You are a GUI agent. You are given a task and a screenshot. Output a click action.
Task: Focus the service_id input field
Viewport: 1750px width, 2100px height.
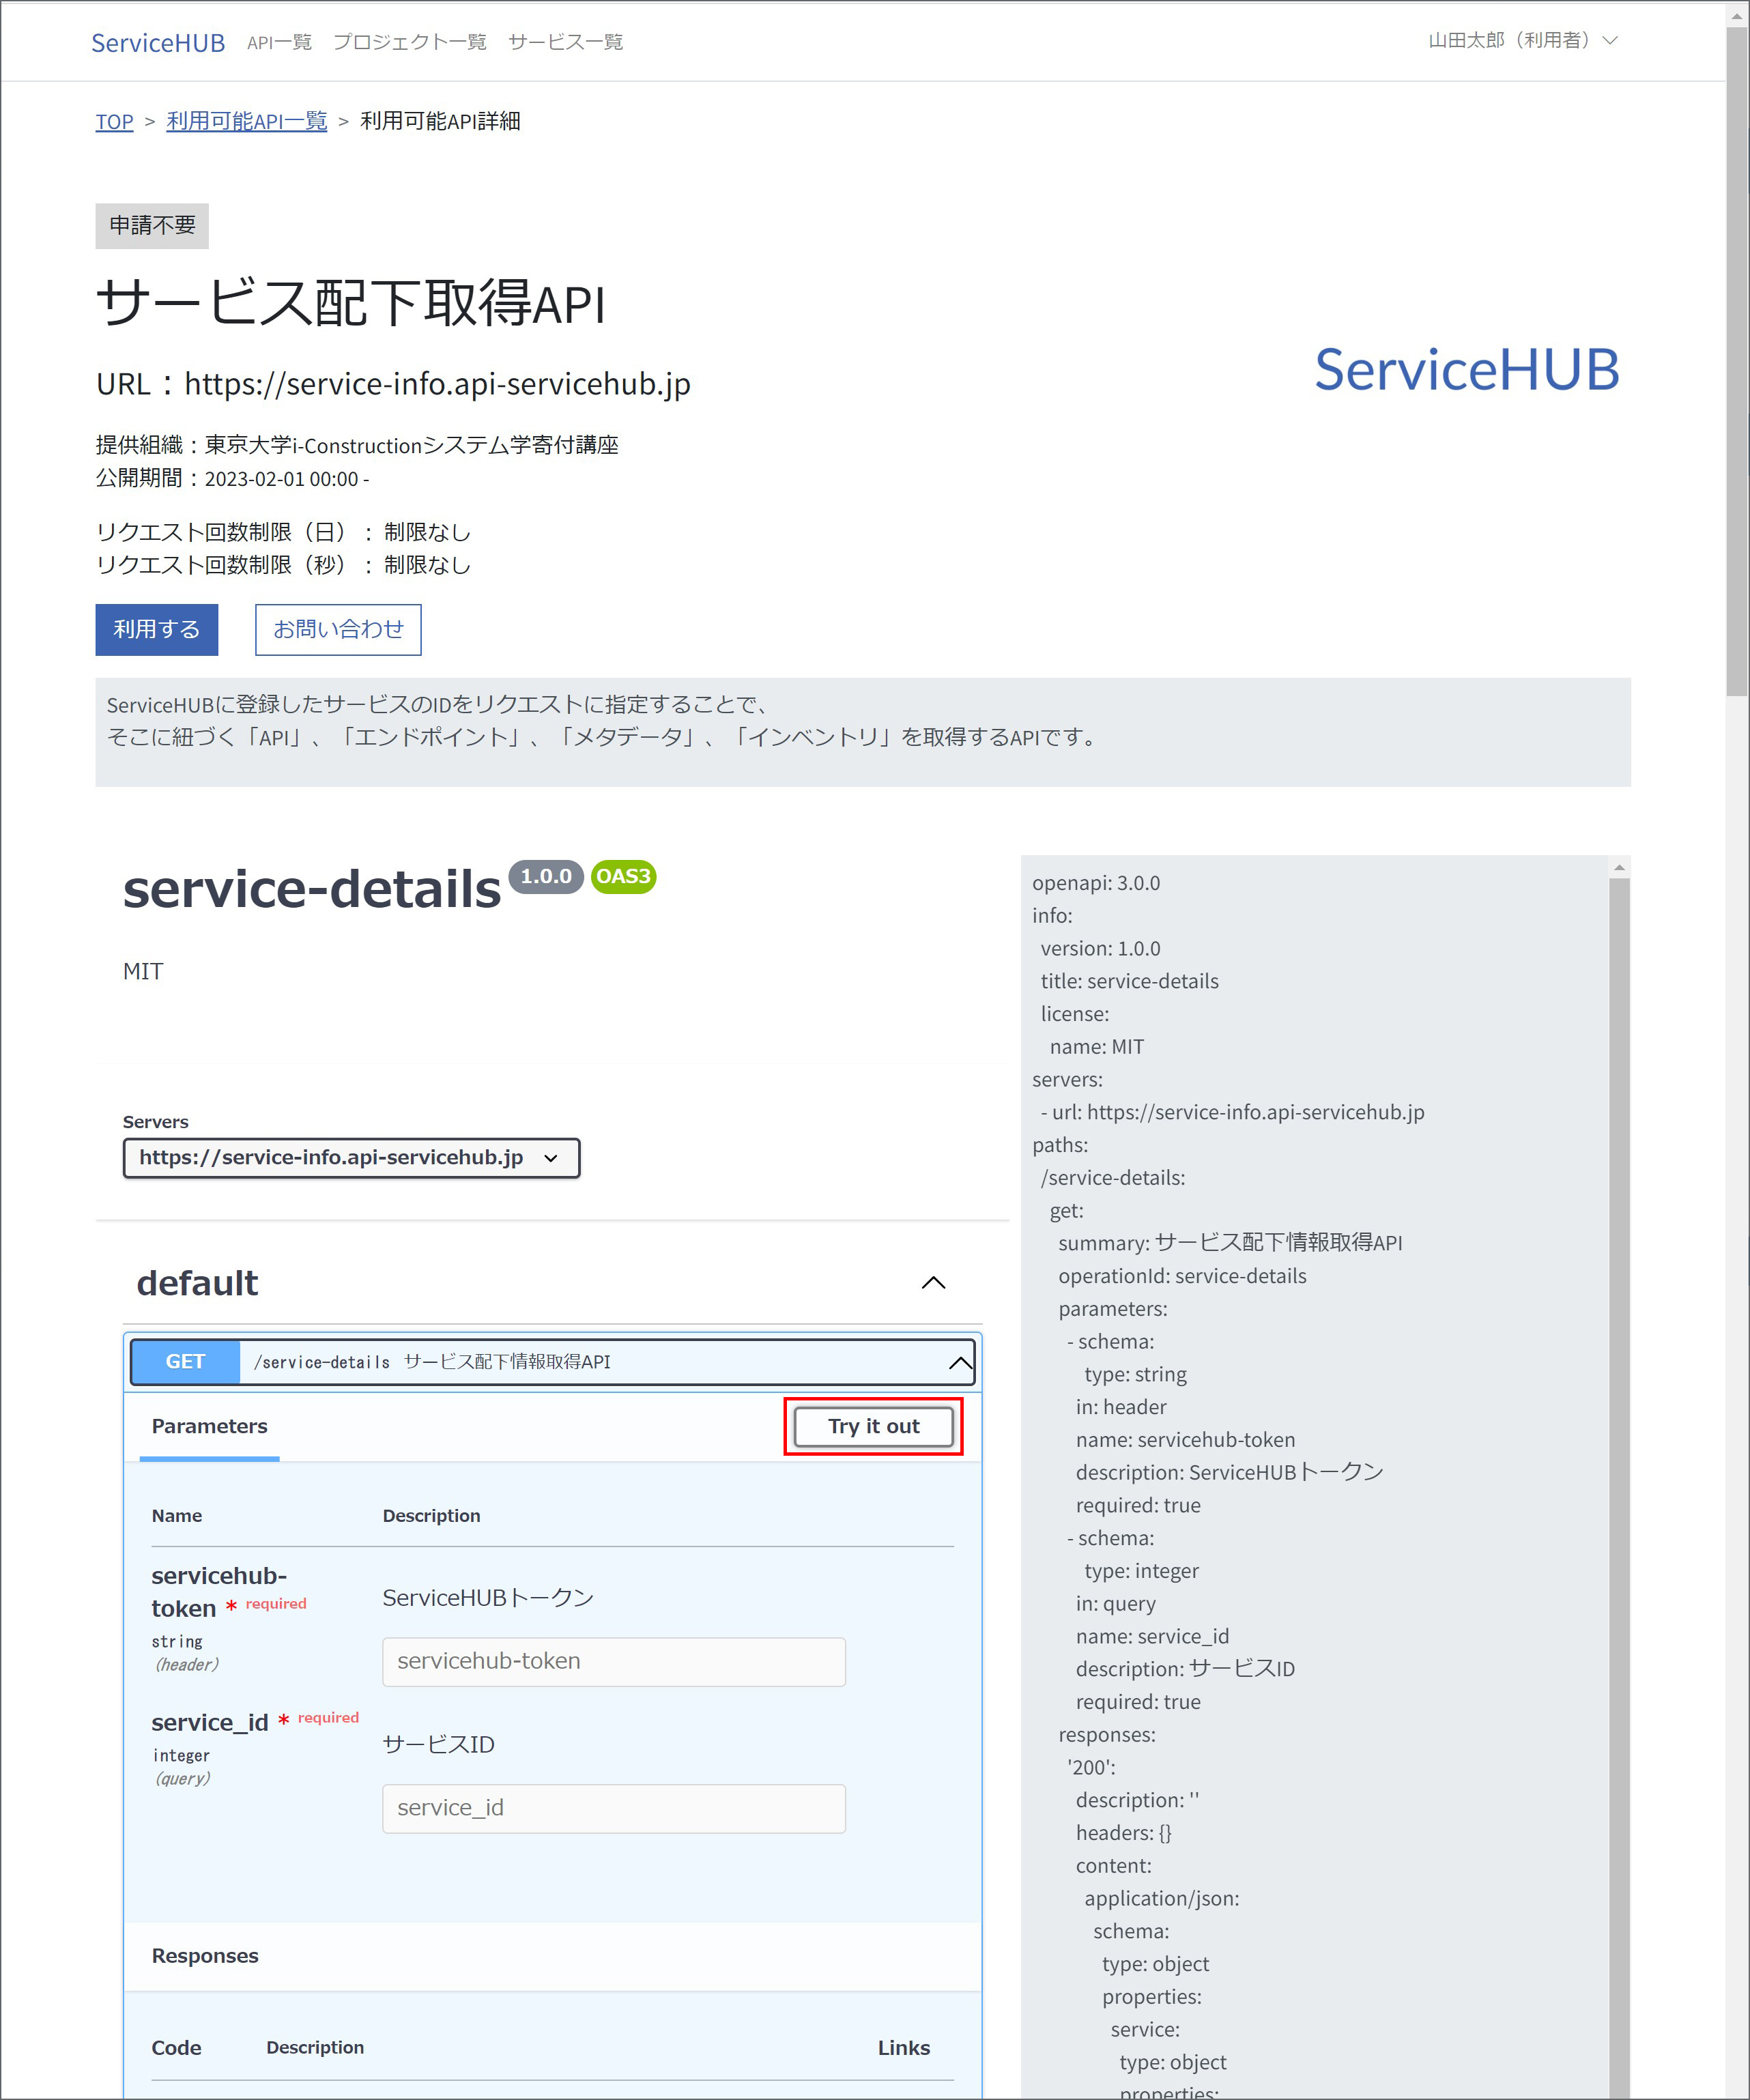(613, 1808)
